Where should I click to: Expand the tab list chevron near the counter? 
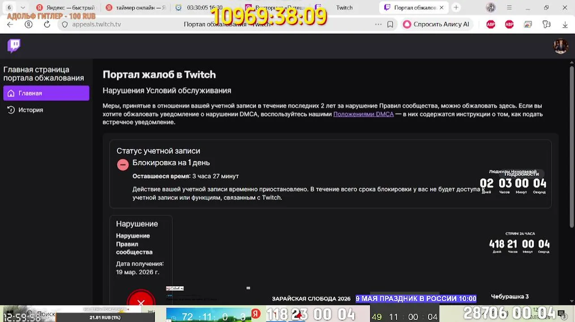[23, 8]
